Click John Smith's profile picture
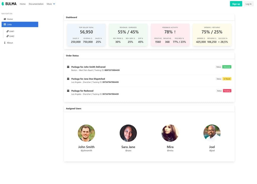This screenshot has width=257, height=184. pos(86,133)
